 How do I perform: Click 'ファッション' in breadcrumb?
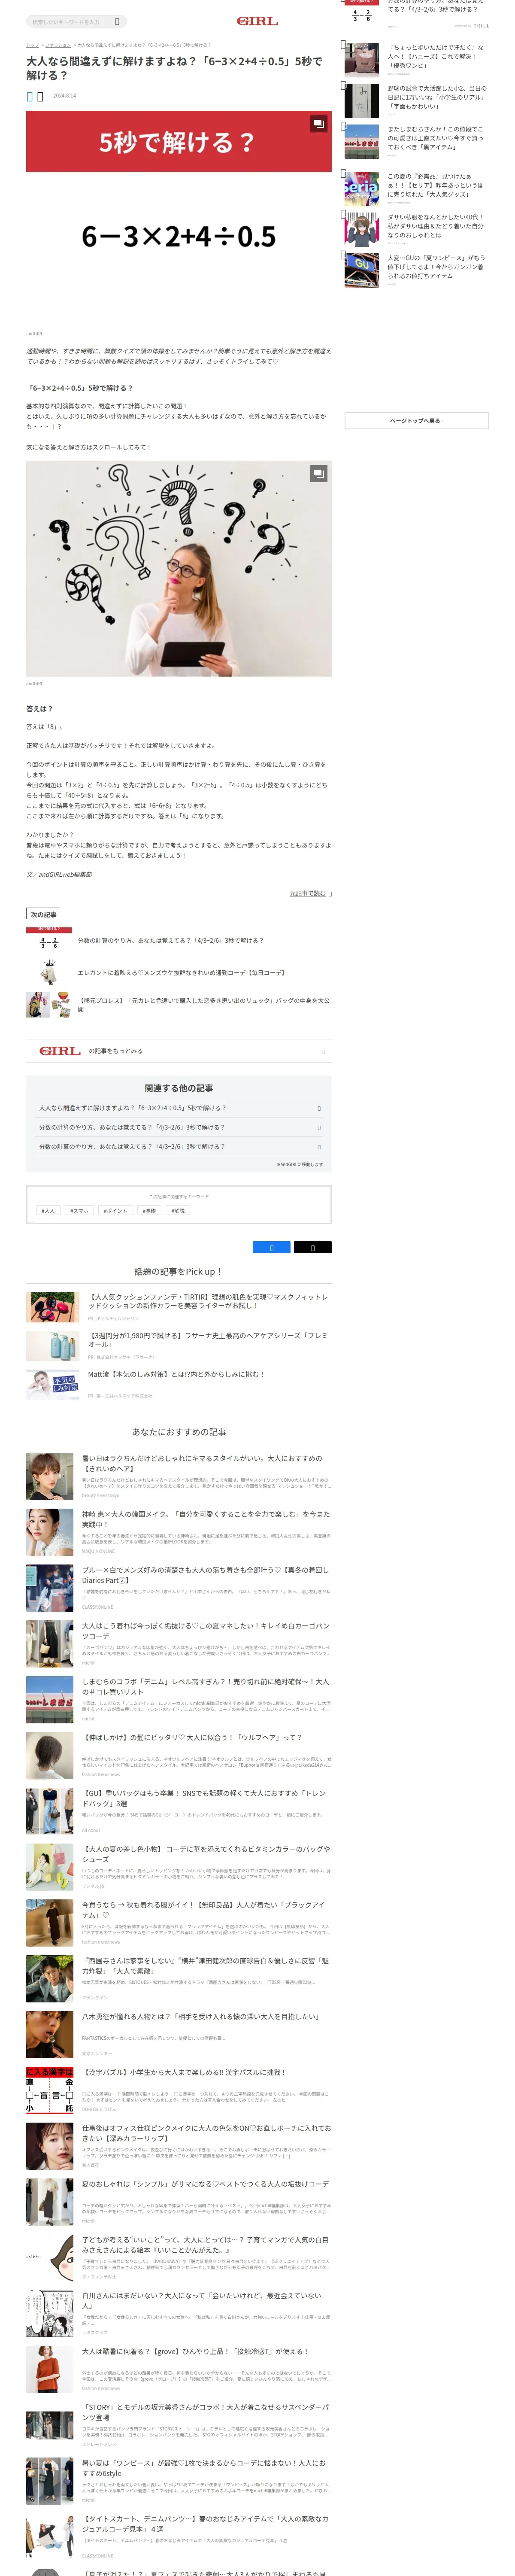coord(58,45)
